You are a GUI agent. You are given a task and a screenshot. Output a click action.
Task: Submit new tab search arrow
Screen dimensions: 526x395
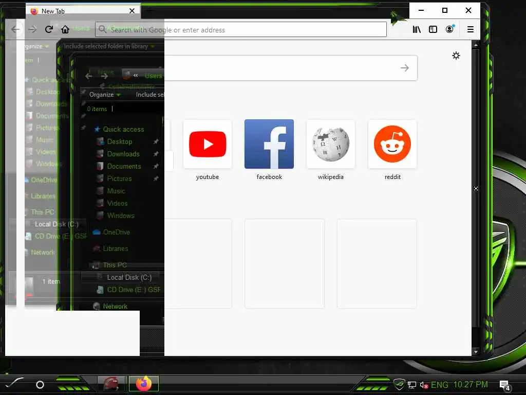click(405, 68)
